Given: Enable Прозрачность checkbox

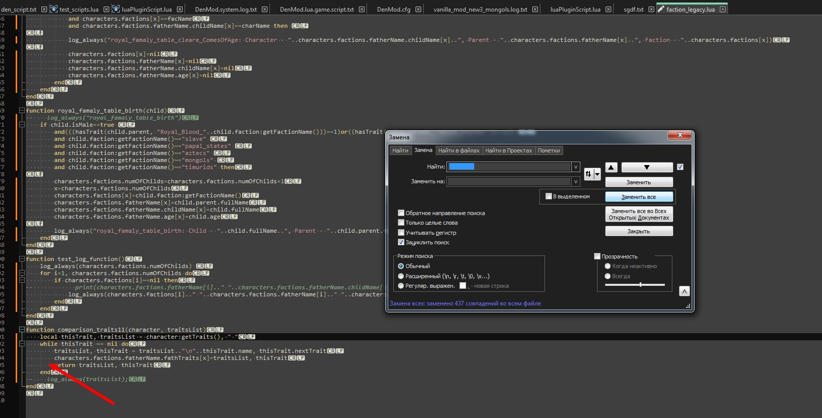Looking at the screenshot, I should pyautogui.click(x=597, y=256).
